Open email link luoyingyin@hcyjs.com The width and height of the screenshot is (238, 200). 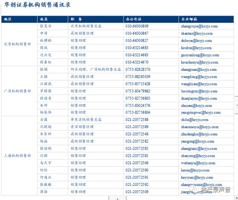click(x=199, y=91)
